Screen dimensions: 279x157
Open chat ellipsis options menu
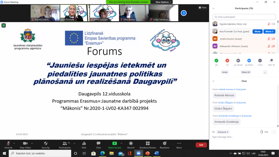click(x=274, y=132)
